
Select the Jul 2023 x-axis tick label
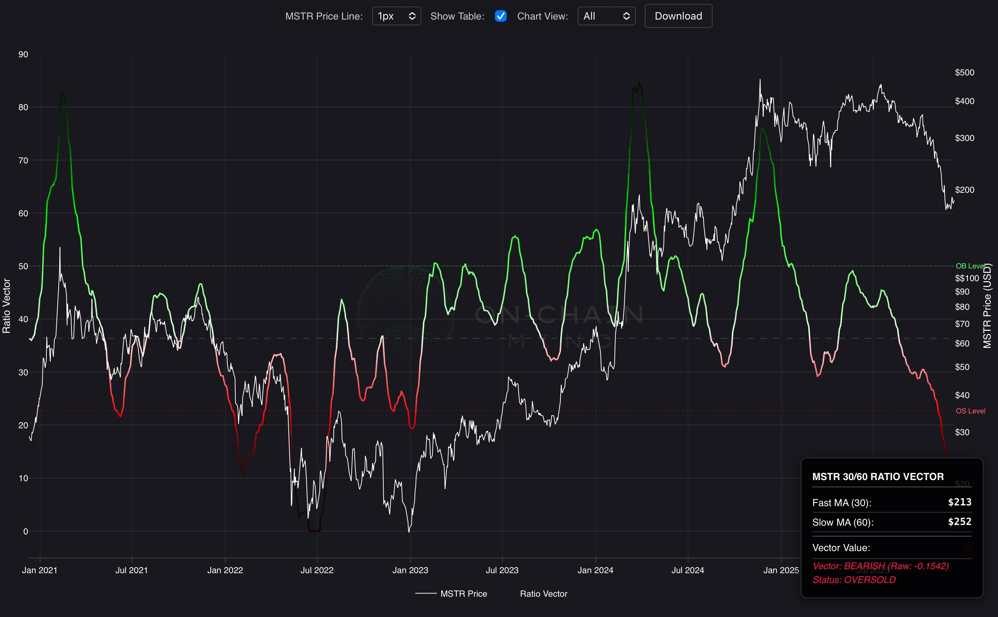[x=502, y=570]
